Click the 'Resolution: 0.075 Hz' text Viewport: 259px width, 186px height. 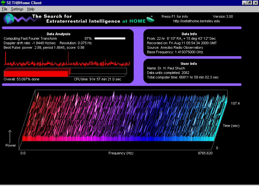click(x=75, y=43)
